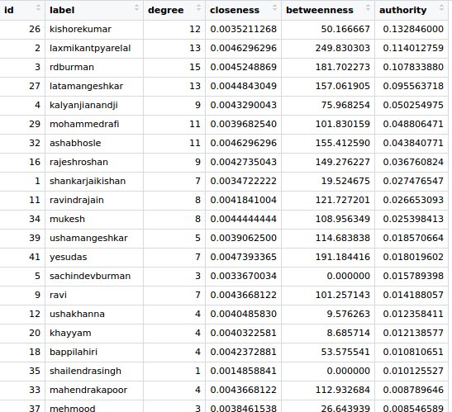
Task: Click closeness value 0.0040322581
Action: pyautogui.click(x=243, y=334)
